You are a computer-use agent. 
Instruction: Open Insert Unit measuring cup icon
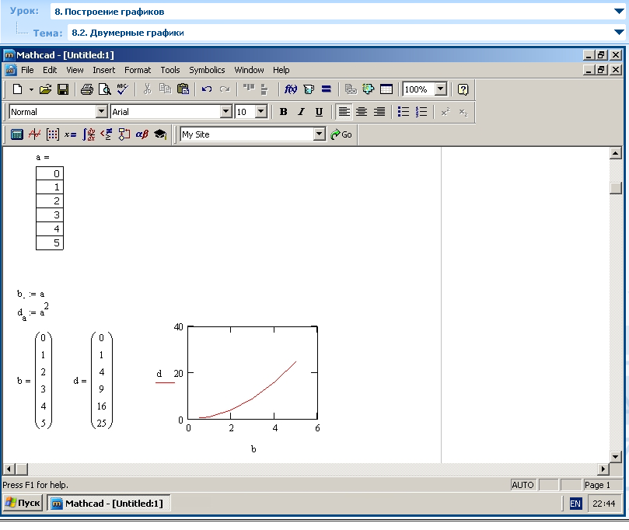point(309,89)
